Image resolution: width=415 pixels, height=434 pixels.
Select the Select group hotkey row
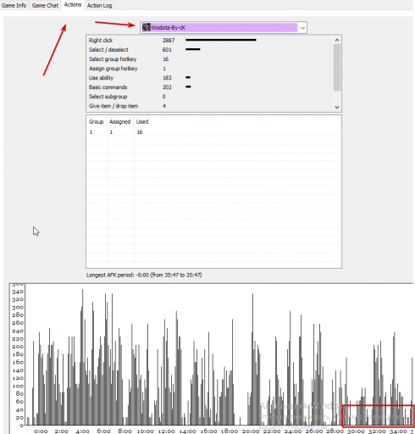pyautogui.click(x=209, y=59)
